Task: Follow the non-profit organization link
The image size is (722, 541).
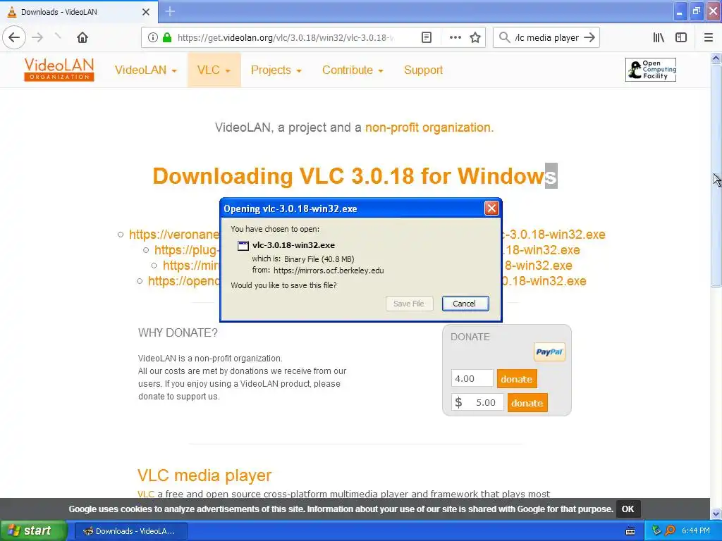Action: coord(429,128)
